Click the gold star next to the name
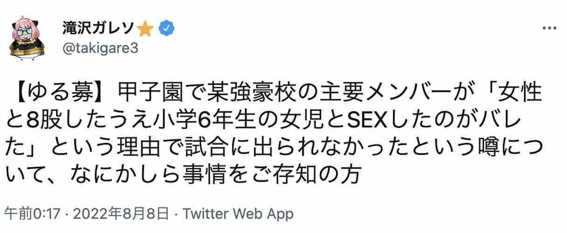This screenshot has width=567, height=233. pos(146,29)
